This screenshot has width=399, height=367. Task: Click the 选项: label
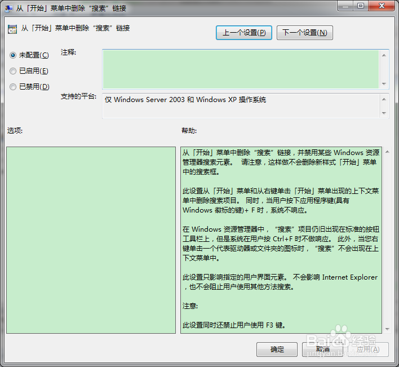click(15, 131)
